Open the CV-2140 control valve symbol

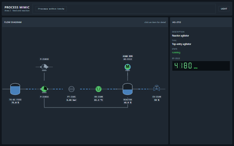pyautogui.click(x=156, y=88)
